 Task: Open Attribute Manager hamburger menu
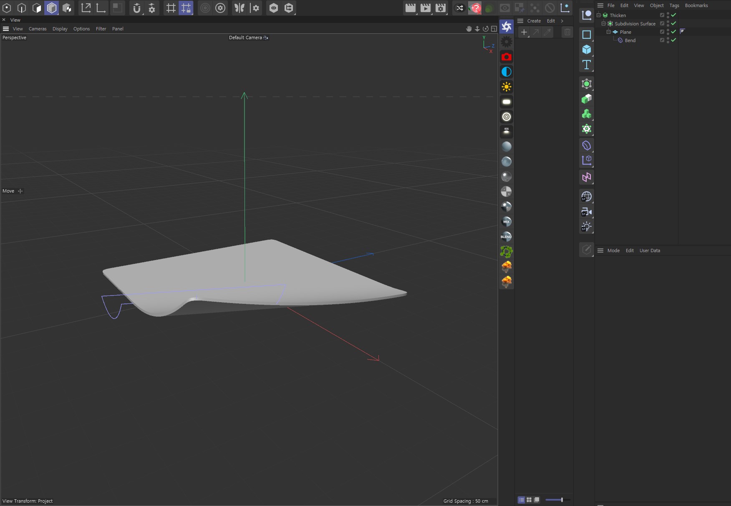(600, 250)
